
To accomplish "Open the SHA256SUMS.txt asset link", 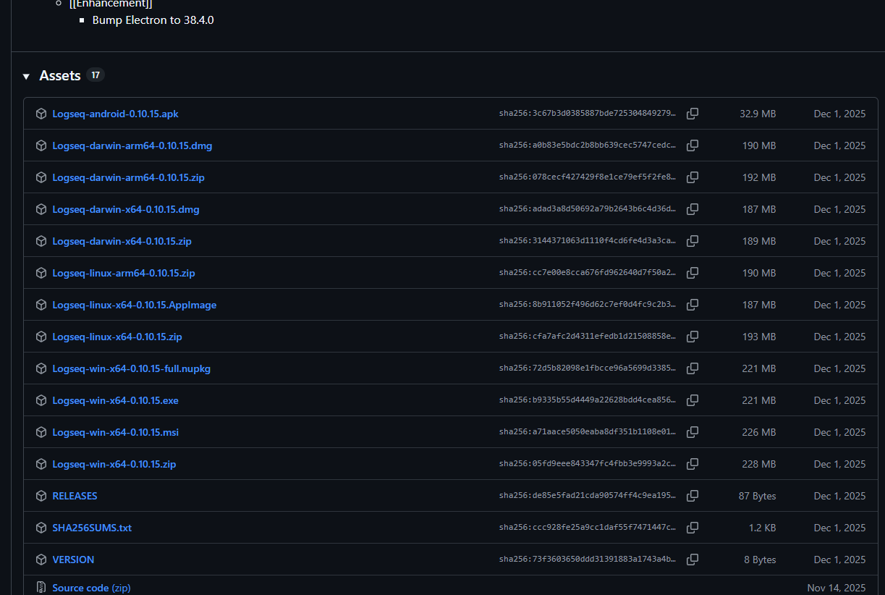I will coord(92,528).
